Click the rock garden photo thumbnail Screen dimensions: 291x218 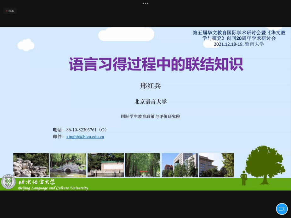point(31,165)
